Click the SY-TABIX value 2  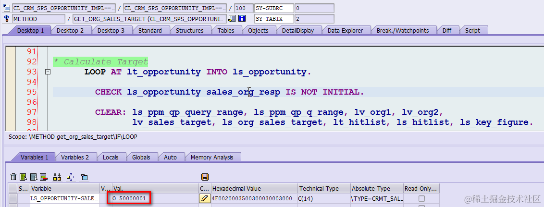pos(314,19)
